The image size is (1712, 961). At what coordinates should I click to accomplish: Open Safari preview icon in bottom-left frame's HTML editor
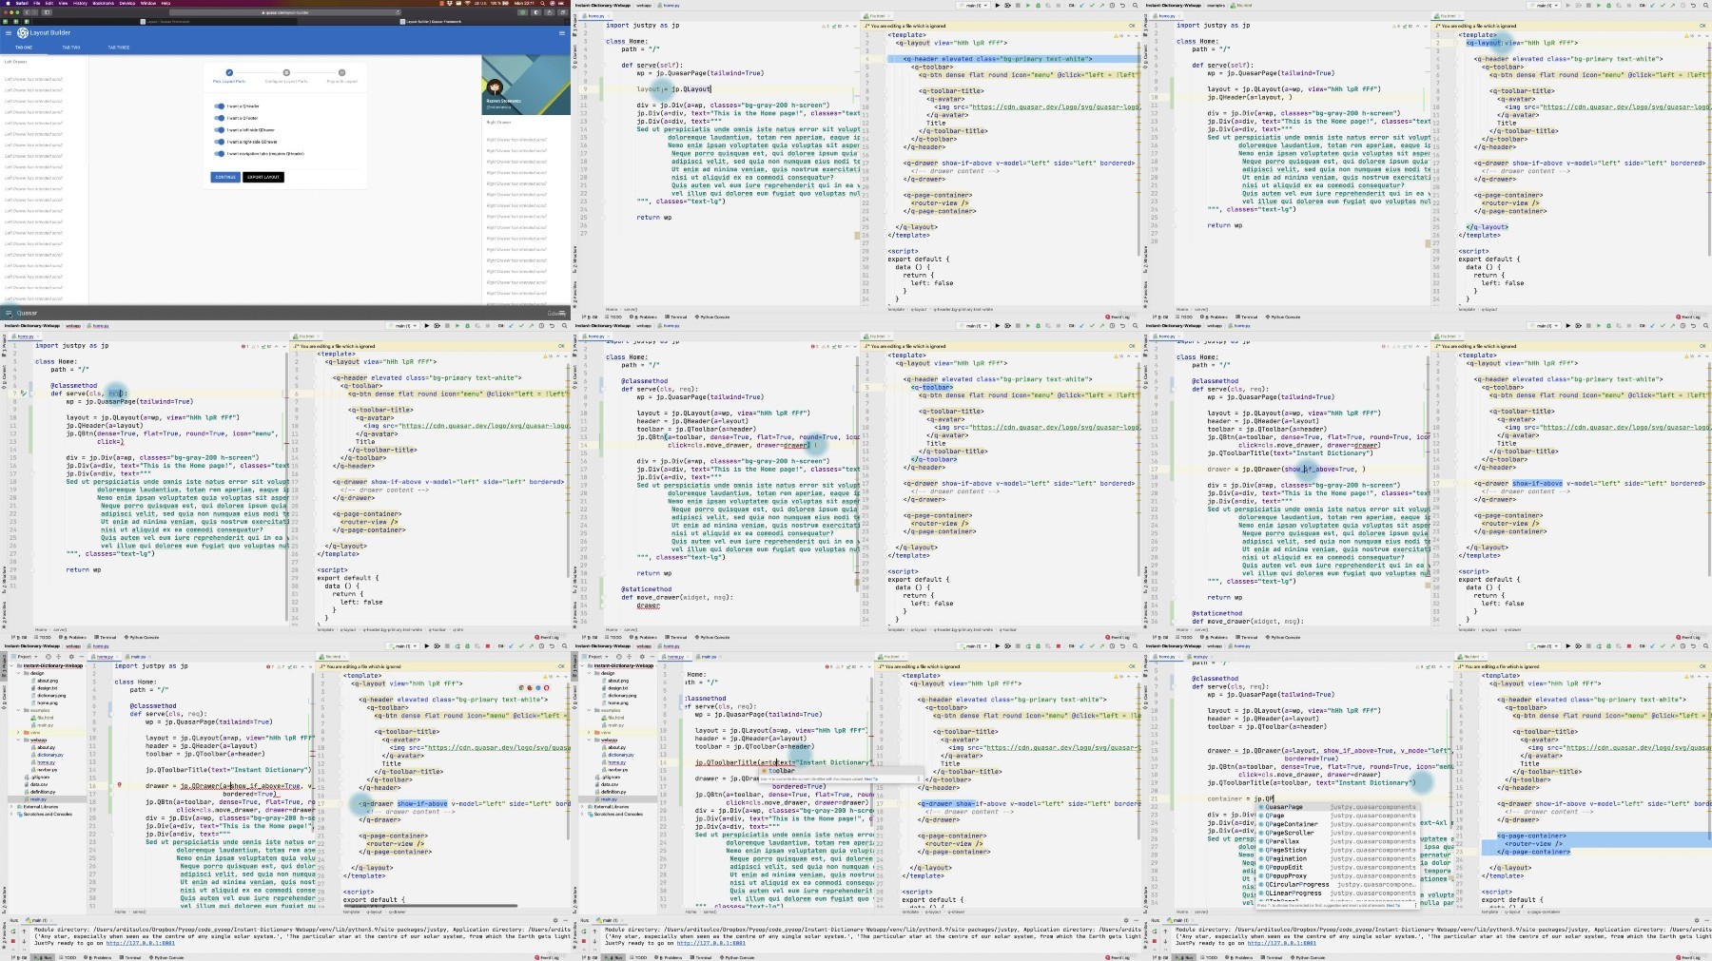(x=537, y=687)
